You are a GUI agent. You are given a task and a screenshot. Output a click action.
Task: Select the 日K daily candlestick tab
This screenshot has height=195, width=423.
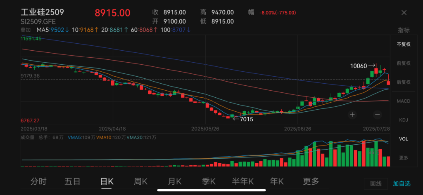(x=107, y=181)
